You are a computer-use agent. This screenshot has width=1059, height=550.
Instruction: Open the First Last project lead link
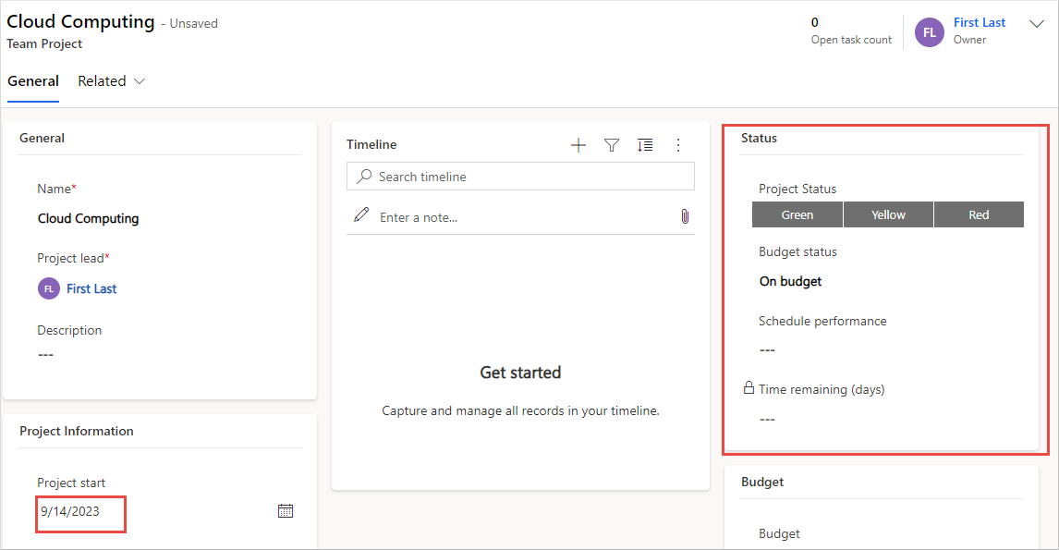(x=91, y=288)
